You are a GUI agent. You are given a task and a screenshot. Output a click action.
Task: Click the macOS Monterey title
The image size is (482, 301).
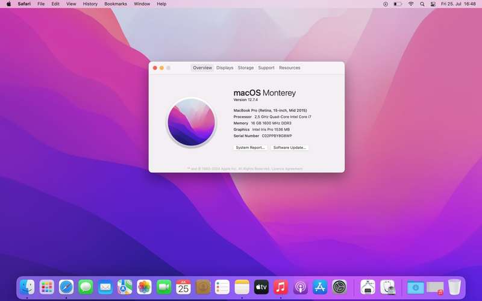pos(264,93)
